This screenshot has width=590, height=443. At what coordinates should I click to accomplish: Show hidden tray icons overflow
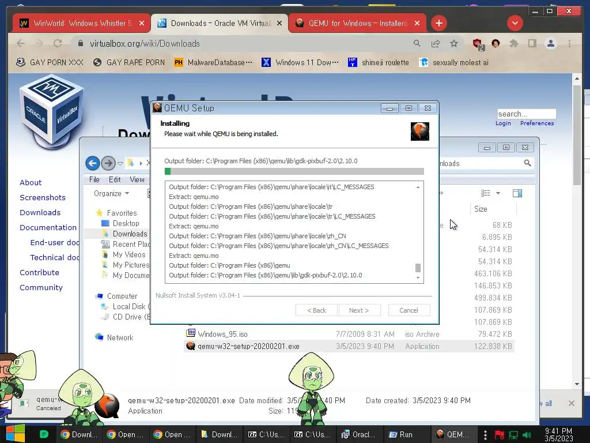[x=485, y=435]
